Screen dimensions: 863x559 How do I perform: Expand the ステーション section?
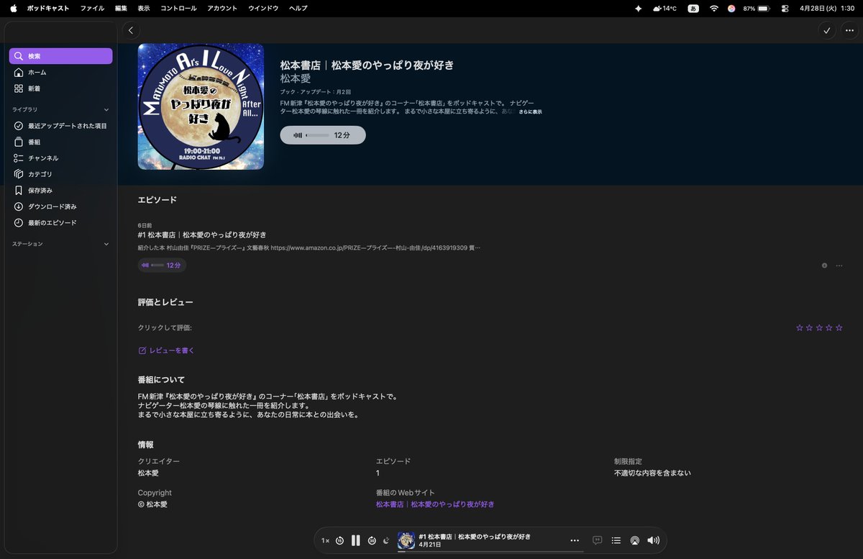coord(106,244)
